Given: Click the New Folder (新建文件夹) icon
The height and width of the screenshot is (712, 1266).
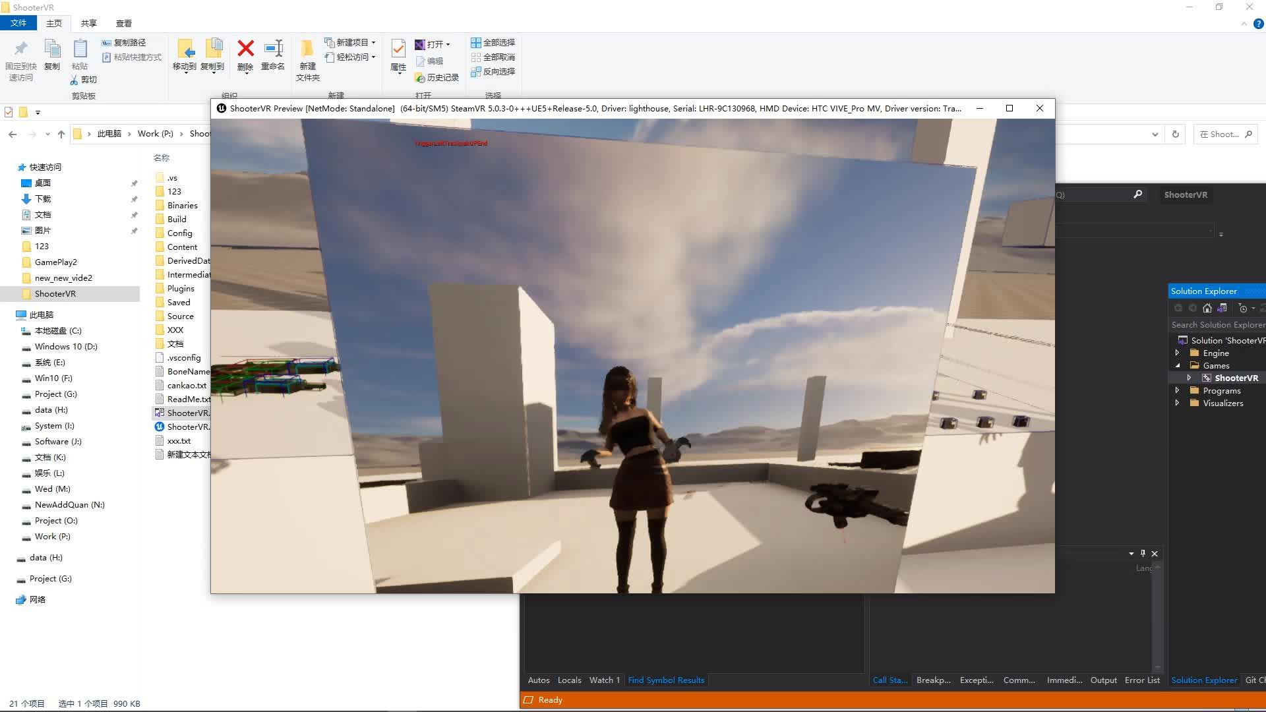Looking at the screenshot, I should tap(307, 50).
